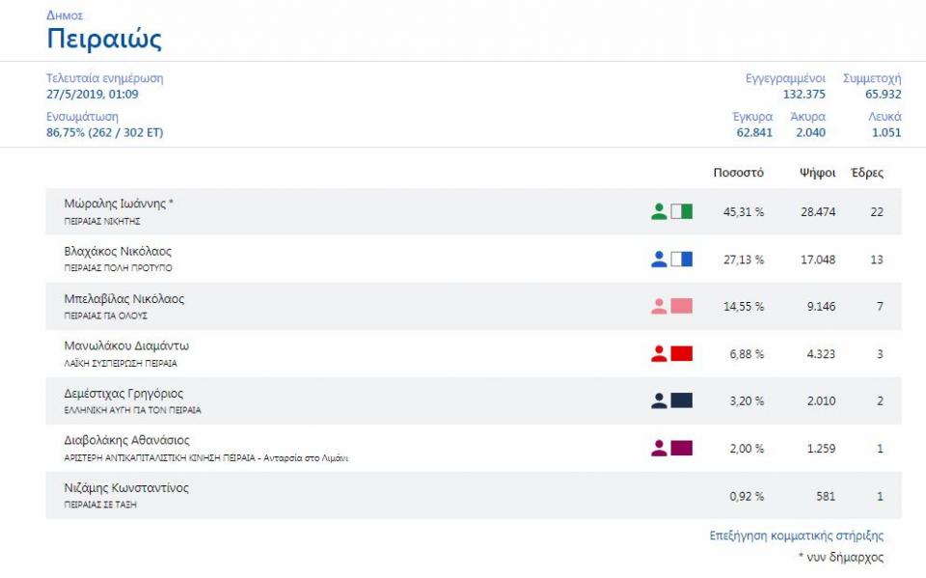926x578 pixels.
Task: Click blue person icon for Βλαχάκος Νικόλαος
Action: tap(659, 259)
